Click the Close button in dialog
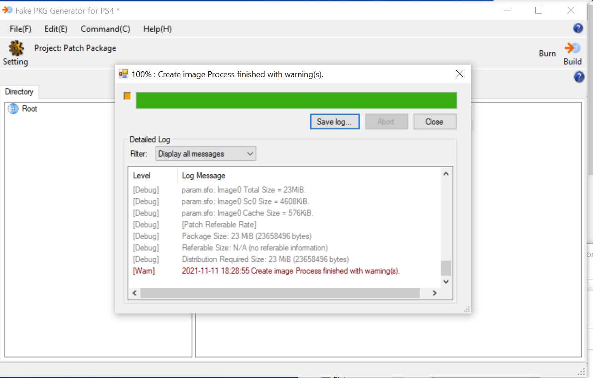The height and width of the screenshot is (378, 593). [x=435, y=122]
